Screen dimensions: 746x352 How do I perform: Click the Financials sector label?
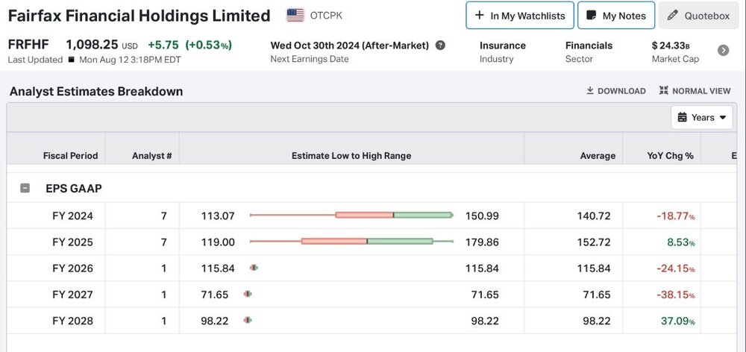point(589,45)
